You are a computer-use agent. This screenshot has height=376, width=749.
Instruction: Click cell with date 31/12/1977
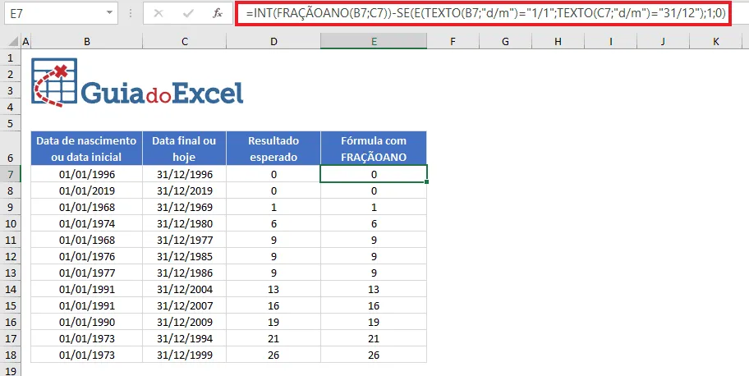click(x=185, y=240)
